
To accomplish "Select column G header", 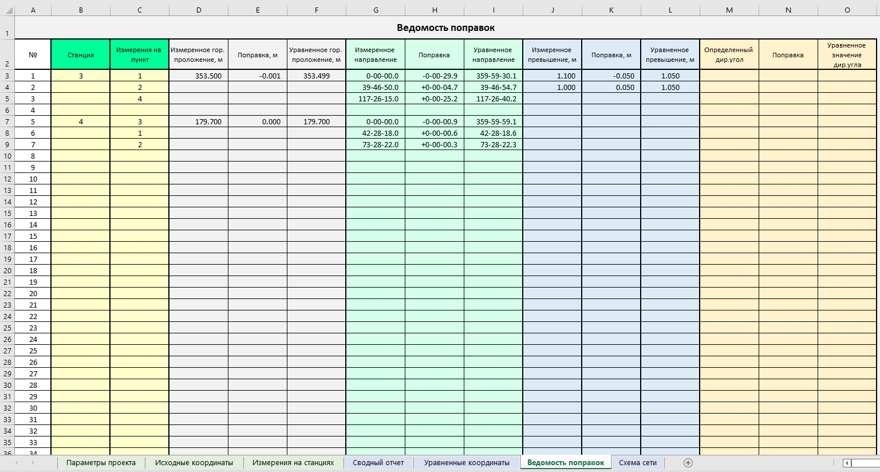I will coord(376,10).
